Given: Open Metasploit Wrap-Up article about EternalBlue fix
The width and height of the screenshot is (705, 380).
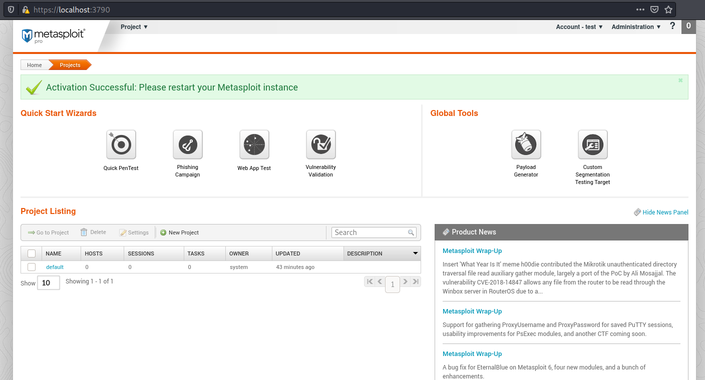Looking at the screenshot, I should [x=472, y=354].
